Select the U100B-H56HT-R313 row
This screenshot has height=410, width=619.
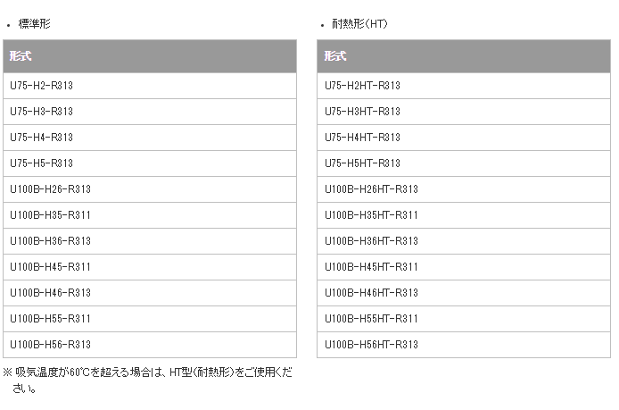point(371,345)
